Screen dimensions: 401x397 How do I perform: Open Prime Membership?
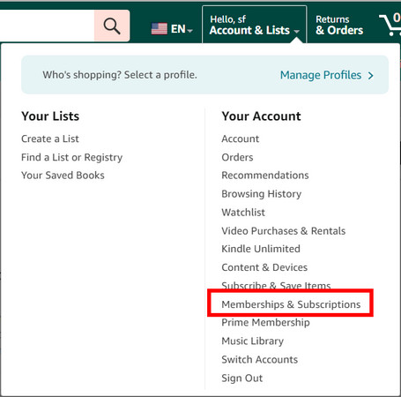(265, 323)
